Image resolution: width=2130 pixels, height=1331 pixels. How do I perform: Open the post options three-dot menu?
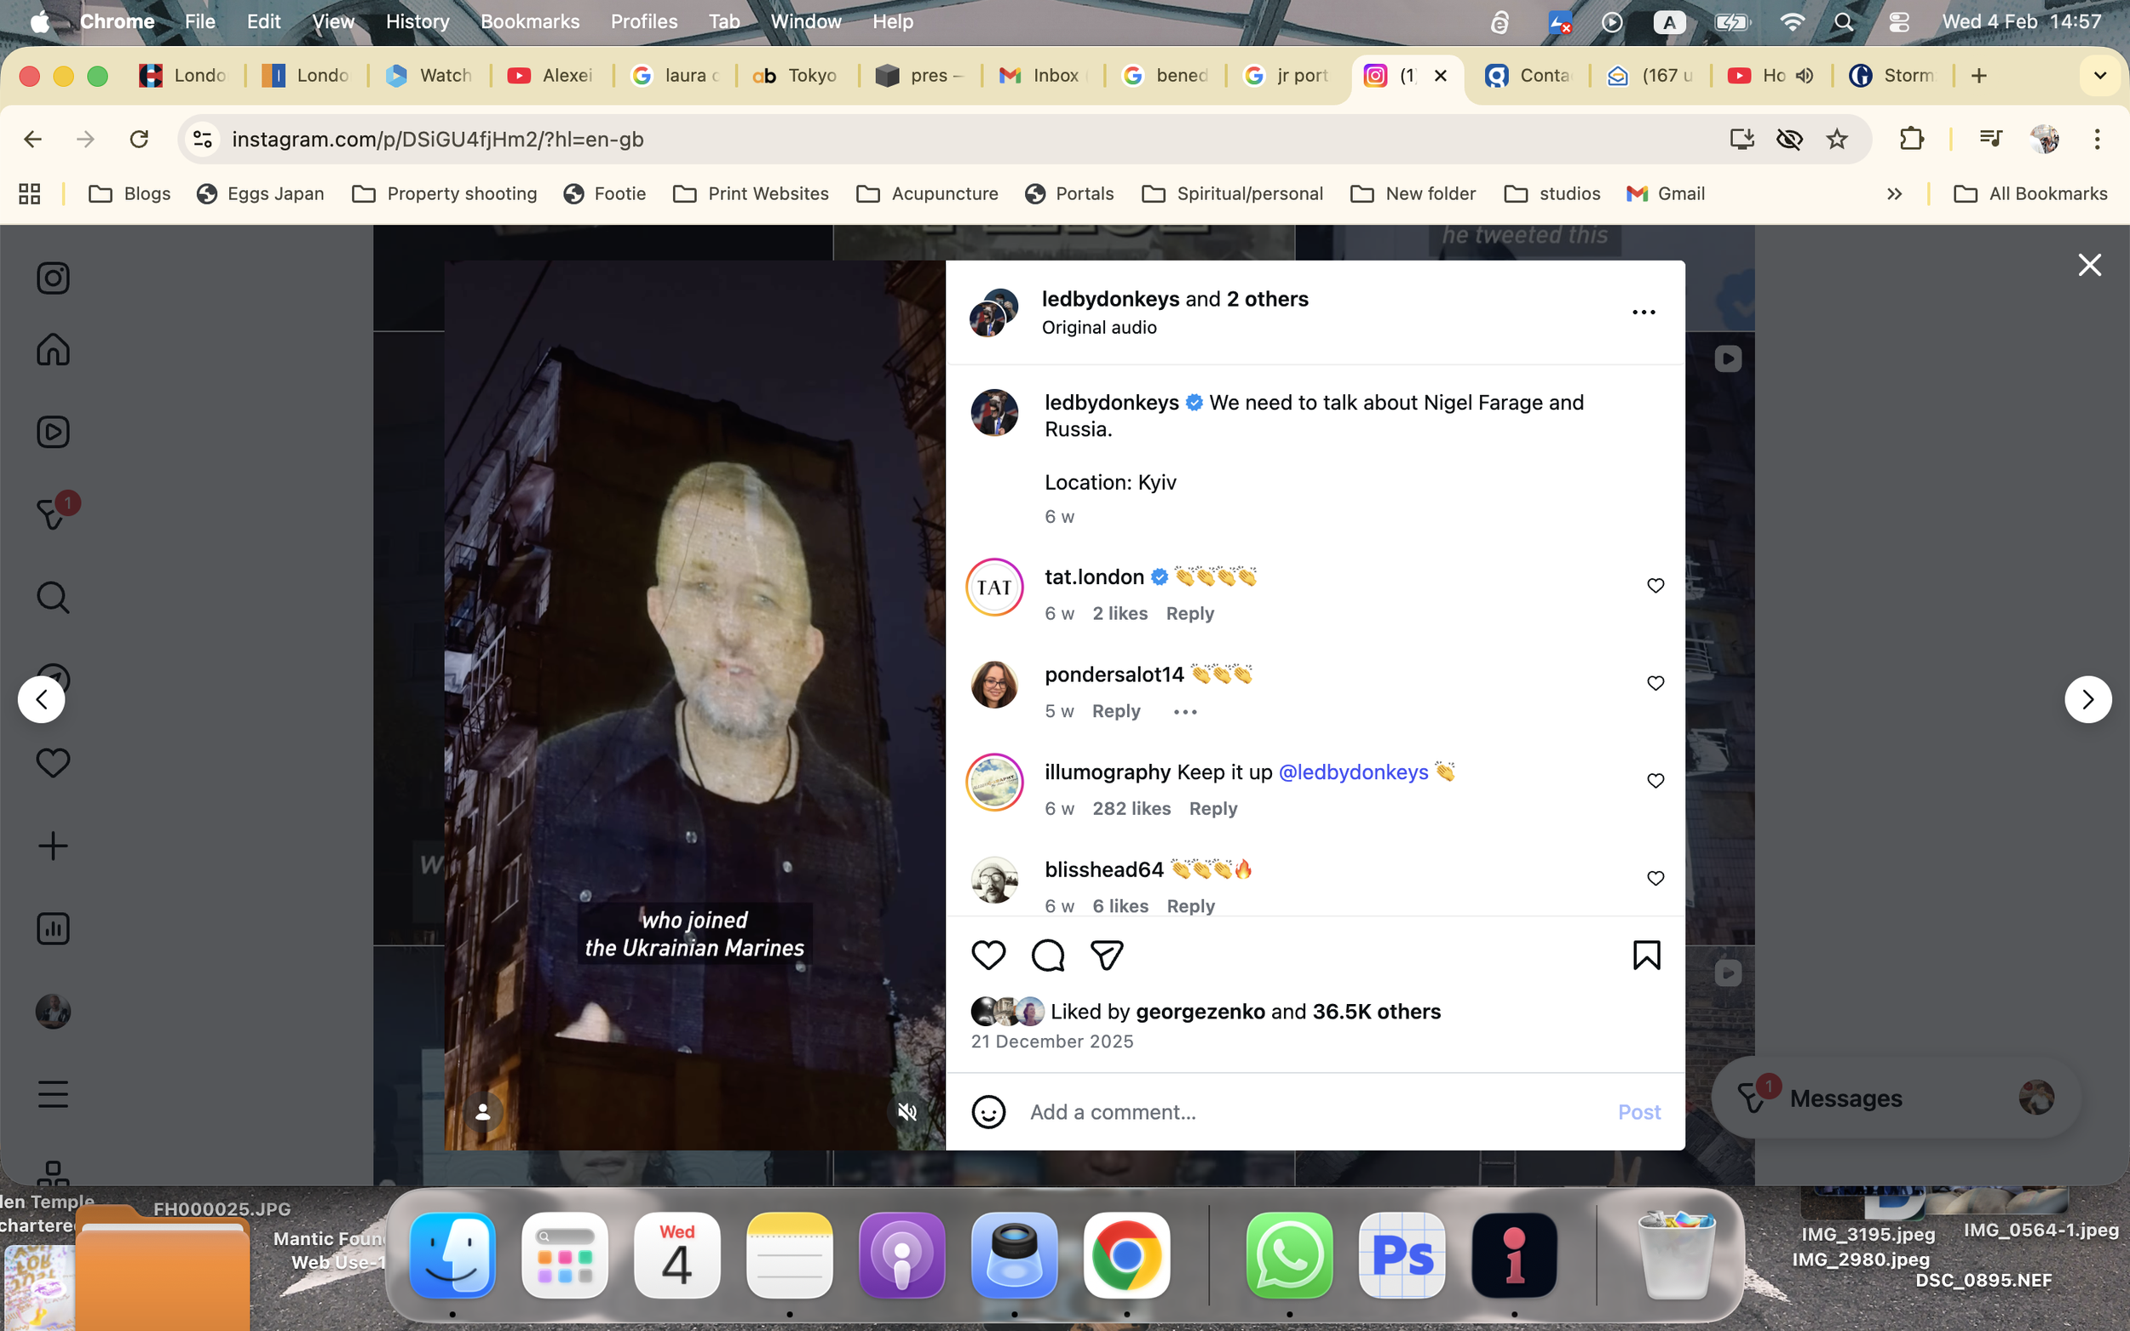pos(1643,312)
